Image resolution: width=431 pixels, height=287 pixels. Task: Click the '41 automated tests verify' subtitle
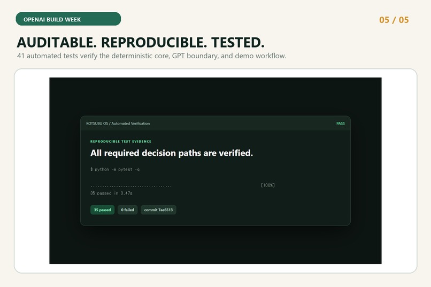click(151, 56)
